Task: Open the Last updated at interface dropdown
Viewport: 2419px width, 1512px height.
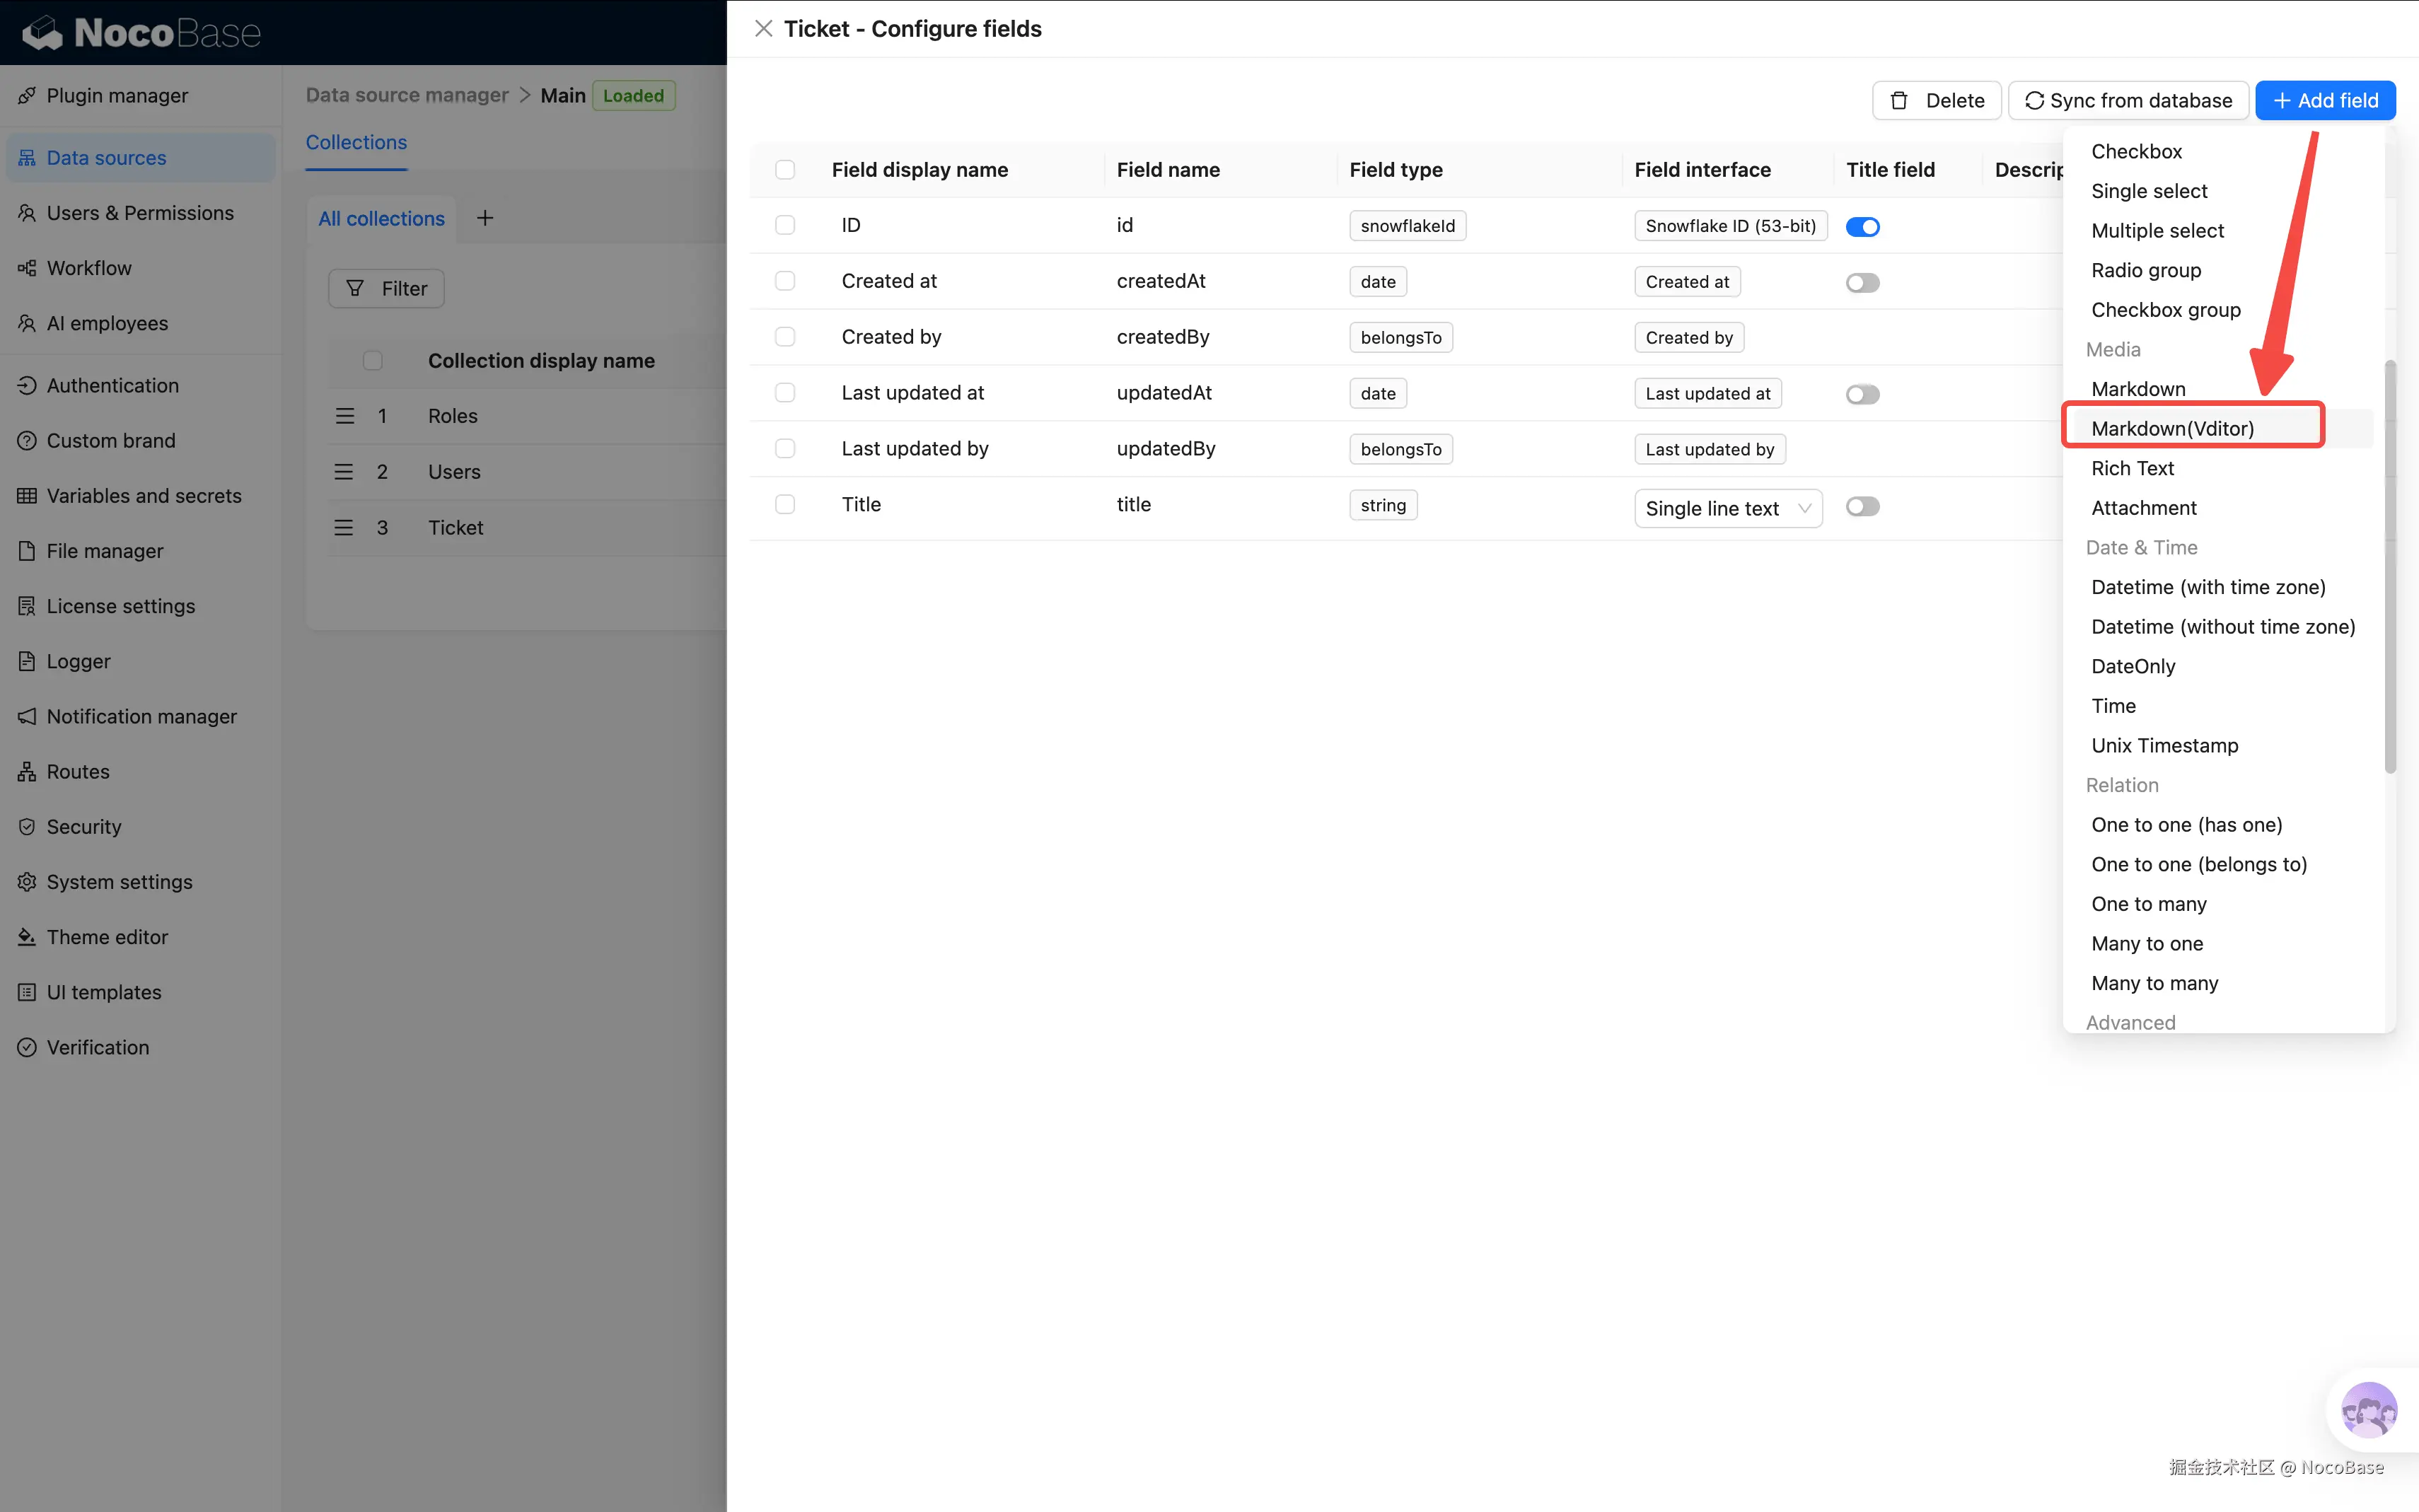Action: (1708, 393)
